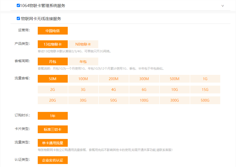236x167 pixels.
Task: Select the 2G data plan
Action: tap(53, 90)
